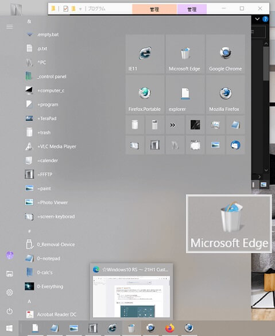275x336 pixels.
Task: Jump to the # letter group header
Action: click(x=29, y=231)
